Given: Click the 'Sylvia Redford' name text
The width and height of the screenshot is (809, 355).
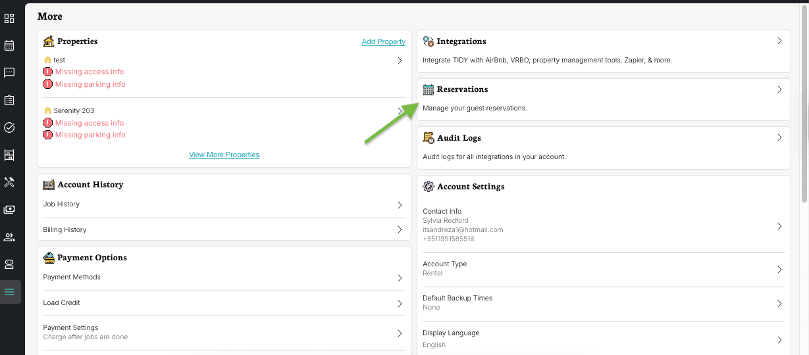Looking at the screenshot, I should [446, 220].
